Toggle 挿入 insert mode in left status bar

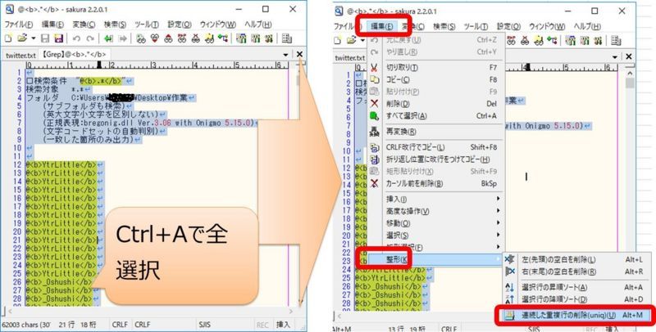point(283,325)
